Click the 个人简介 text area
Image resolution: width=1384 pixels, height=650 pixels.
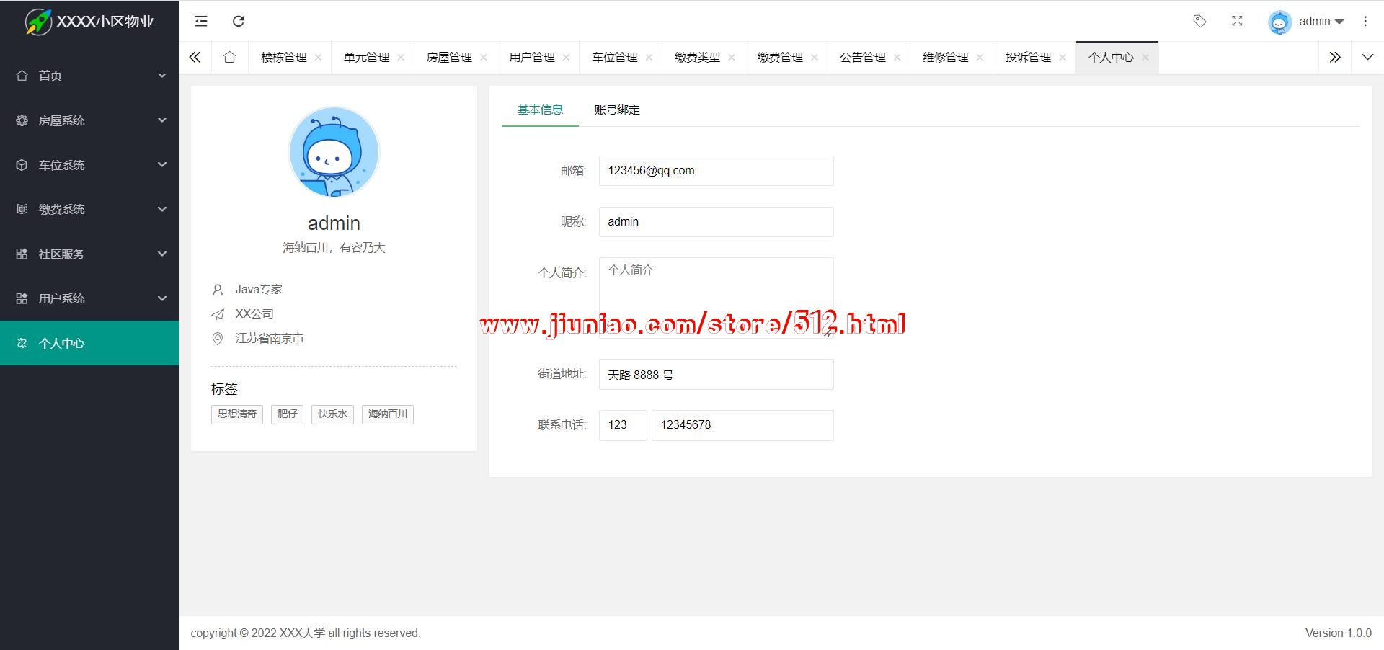click(716, 298)
